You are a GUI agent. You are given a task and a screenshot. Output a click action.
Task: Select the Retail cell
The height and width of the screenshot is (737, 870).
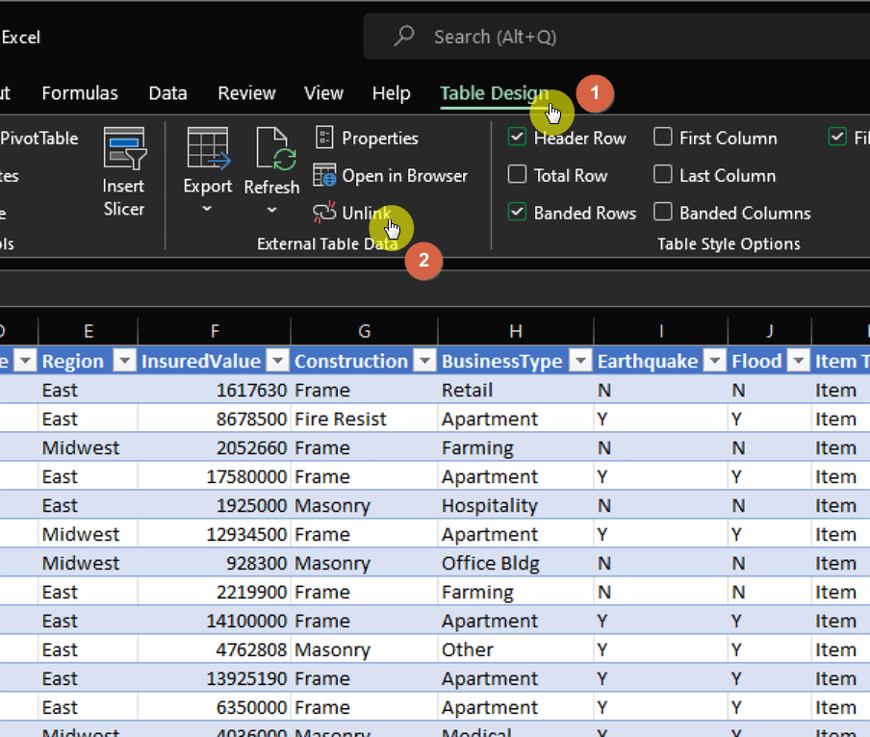tap(516, 391)
